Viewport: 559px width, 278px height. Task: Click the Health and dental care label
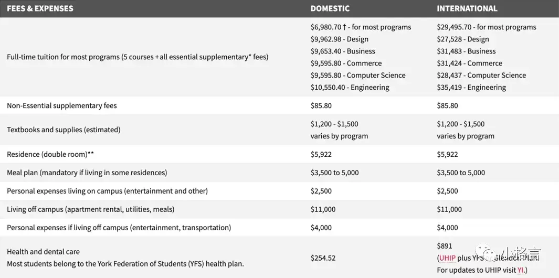click(x=44, y=252)
